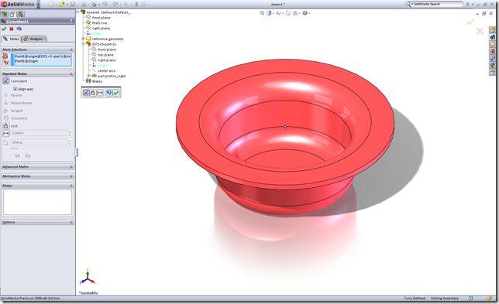Open Design Library task pane icon

pyautogui.click(x=492, y=37)
